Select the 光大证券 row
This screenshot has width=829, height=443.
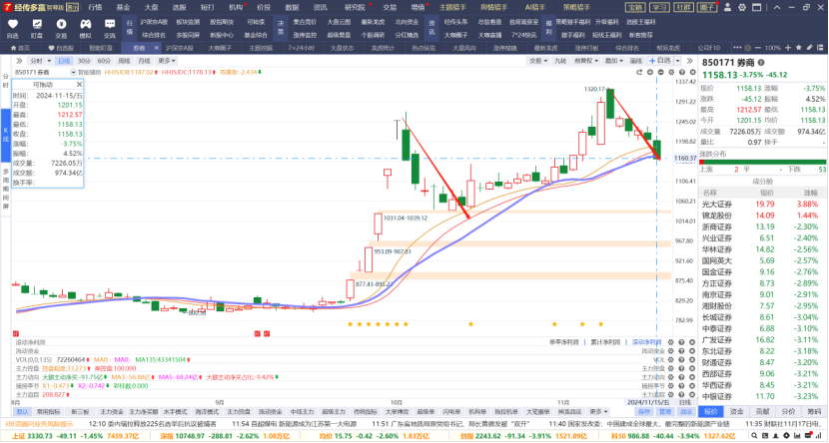point(762,204)
